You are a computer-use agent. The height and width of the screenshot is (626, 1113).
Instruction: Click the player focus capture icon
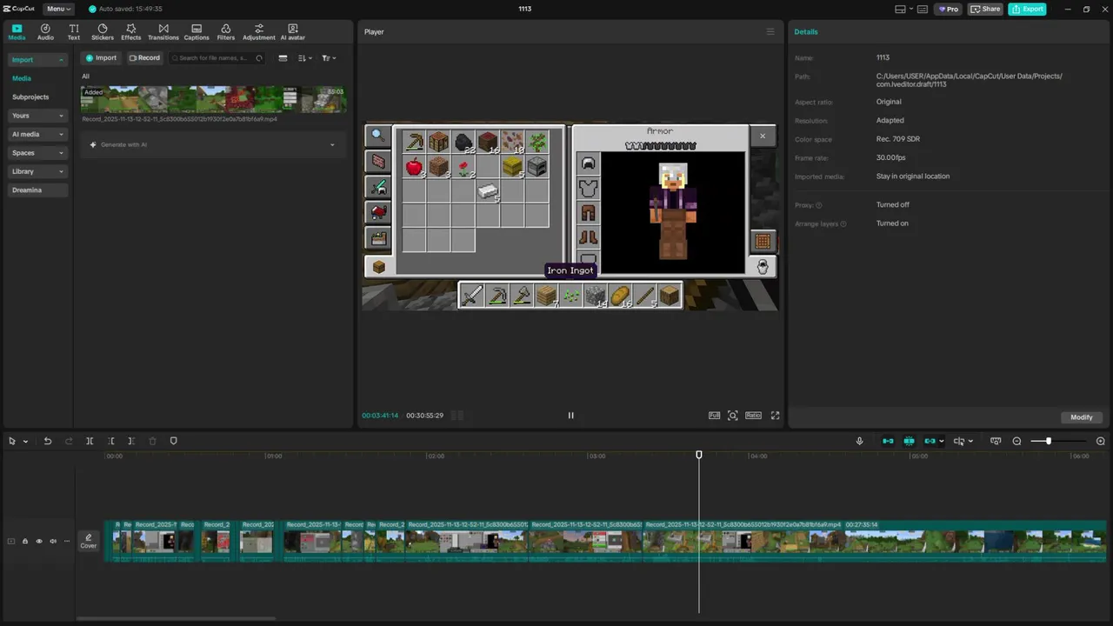[733, 416]
